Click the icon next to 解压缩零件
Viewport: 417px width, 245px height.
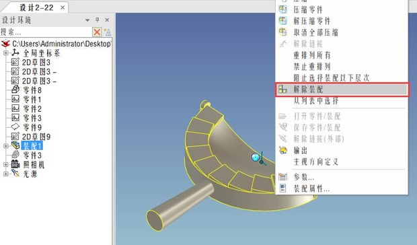[282, 21]
